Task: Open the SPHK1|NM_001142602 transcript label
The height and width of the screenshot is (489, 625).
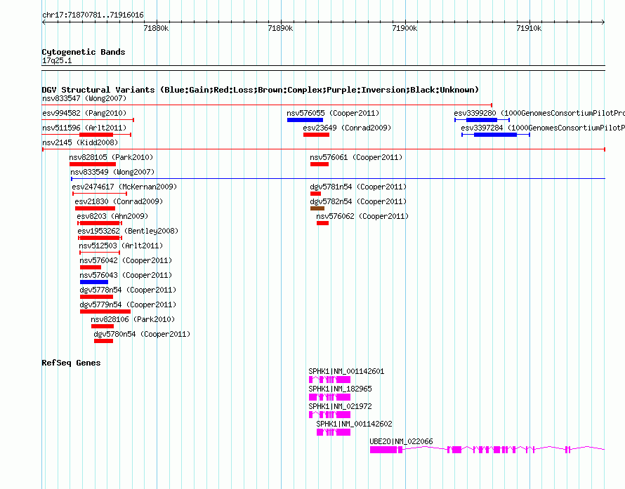Action: (354, 424)
